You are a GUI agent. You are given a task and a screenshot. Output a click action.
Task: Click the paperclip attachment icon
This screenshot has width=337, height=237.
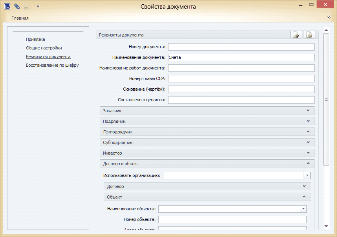click(x=17, y=6)
